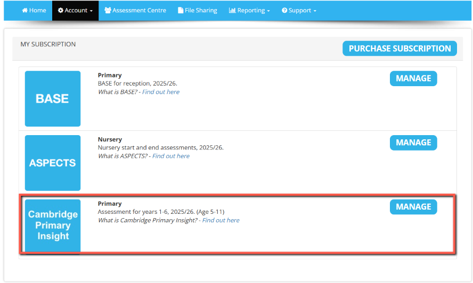Expand the Support dropdown caret
Screen dimensions: 473x283
[315, 11]
